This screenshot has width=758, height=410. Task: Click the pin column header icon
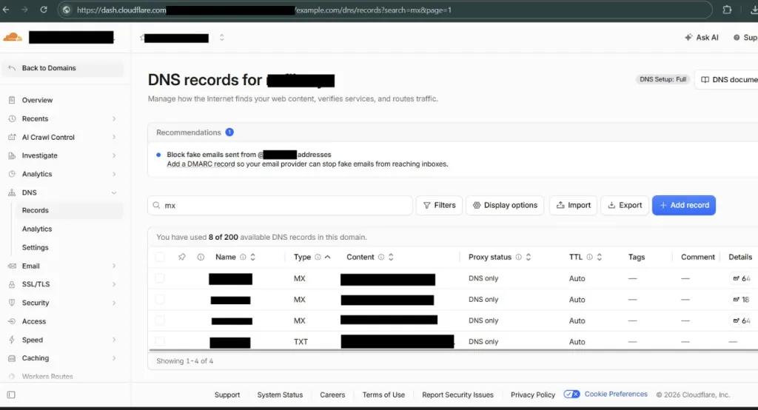(x=182, y=258)
